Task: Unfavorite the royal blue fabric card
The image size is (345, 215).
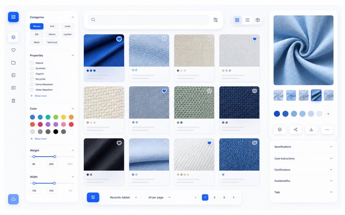Action: pos(119,39)
